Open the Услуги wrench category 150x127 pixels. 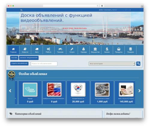[x=72, y=50]
